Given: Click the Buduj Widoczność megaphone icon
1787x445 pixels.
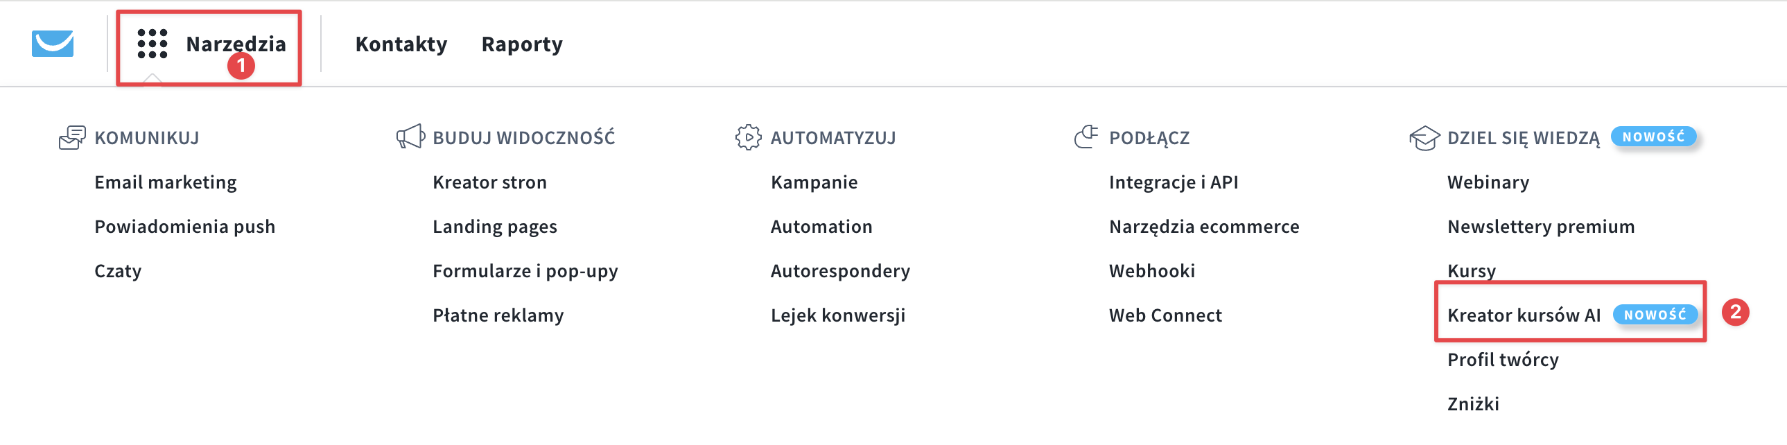Looking at the screenshot, I should tap(409, 137).
